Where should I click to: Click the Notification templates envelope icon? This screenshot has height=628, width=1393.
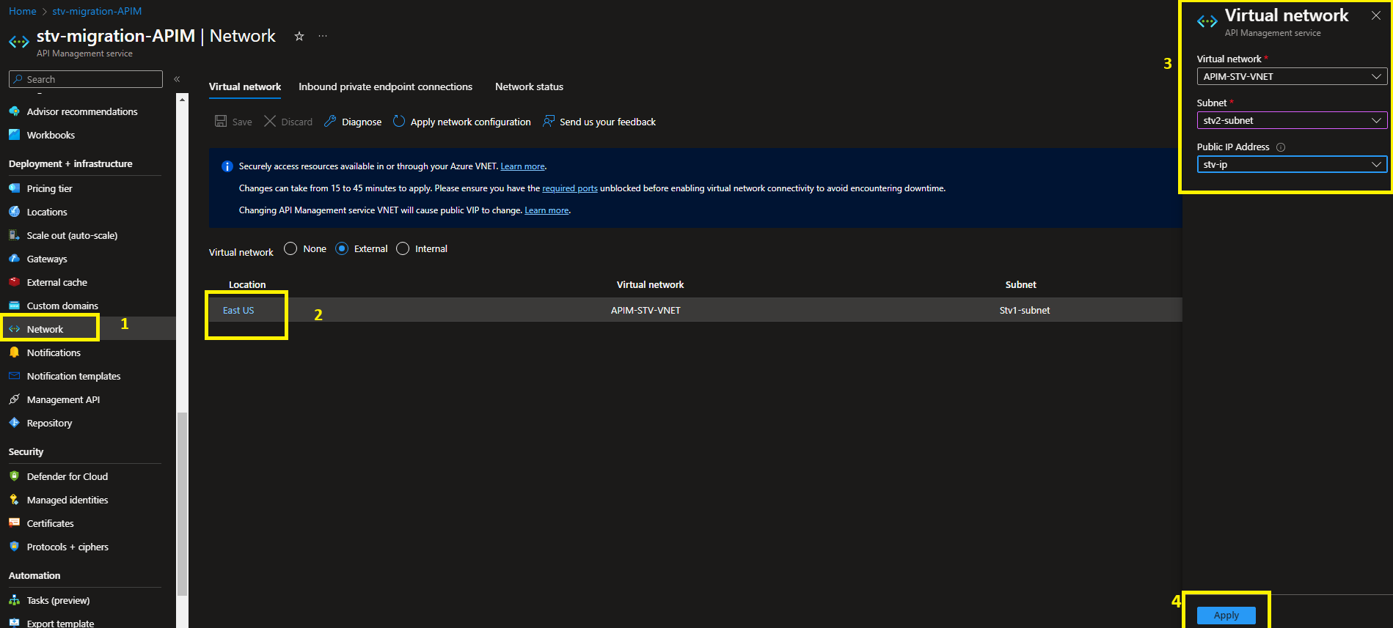pos(14,376)
